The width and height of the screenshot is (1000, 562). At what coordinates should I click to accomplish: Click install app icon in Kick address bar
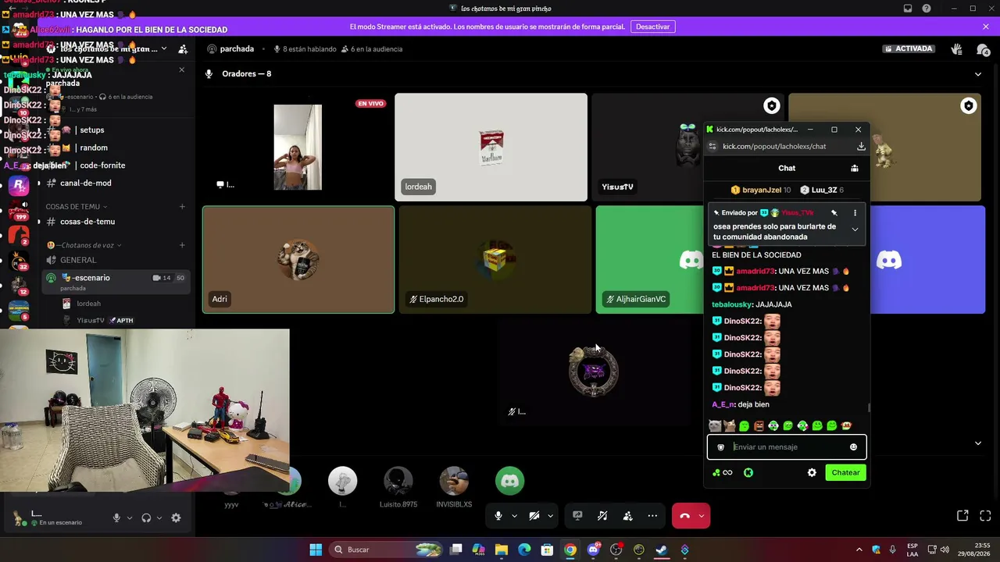(861, 147)
